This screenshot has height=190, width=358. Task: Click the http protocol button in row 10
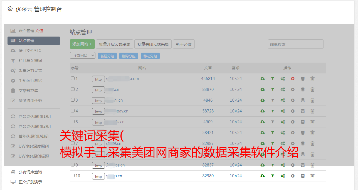pos(98,176)
